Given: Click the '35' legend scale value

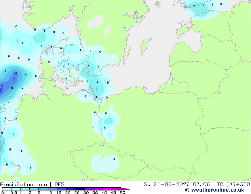Looking at the screenshot, I should 95,192.
